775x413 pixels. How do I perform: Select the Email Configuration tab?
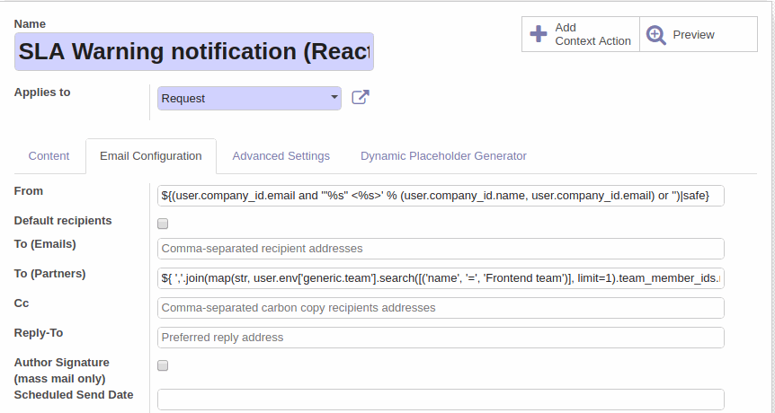[151, 156]
